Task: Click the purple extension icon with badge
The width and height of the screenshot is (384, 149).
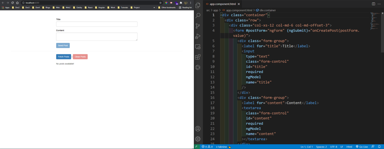Action: pyautogui.click(x=176, y=3)
